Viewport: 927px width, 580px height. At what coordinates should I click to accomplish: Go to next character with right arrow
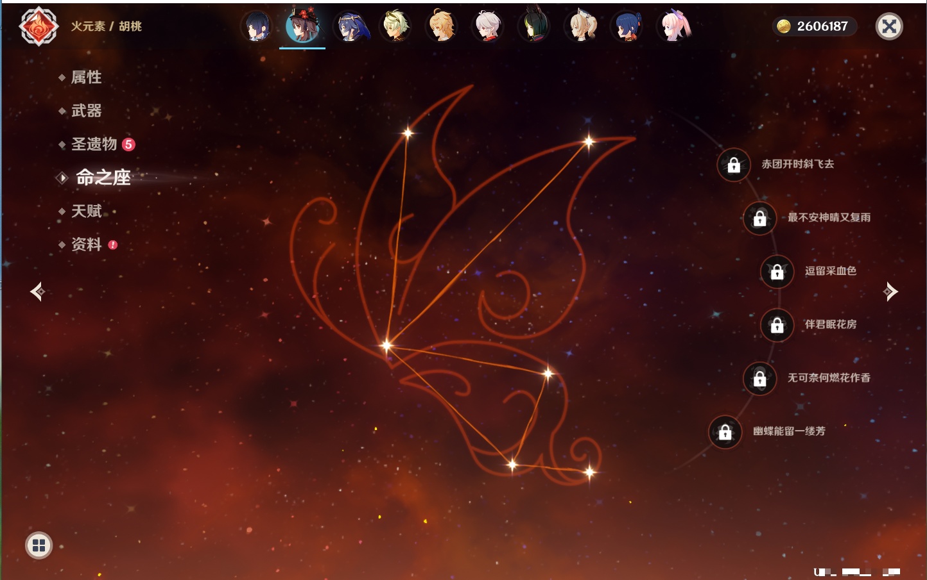[x=890, y=292]
